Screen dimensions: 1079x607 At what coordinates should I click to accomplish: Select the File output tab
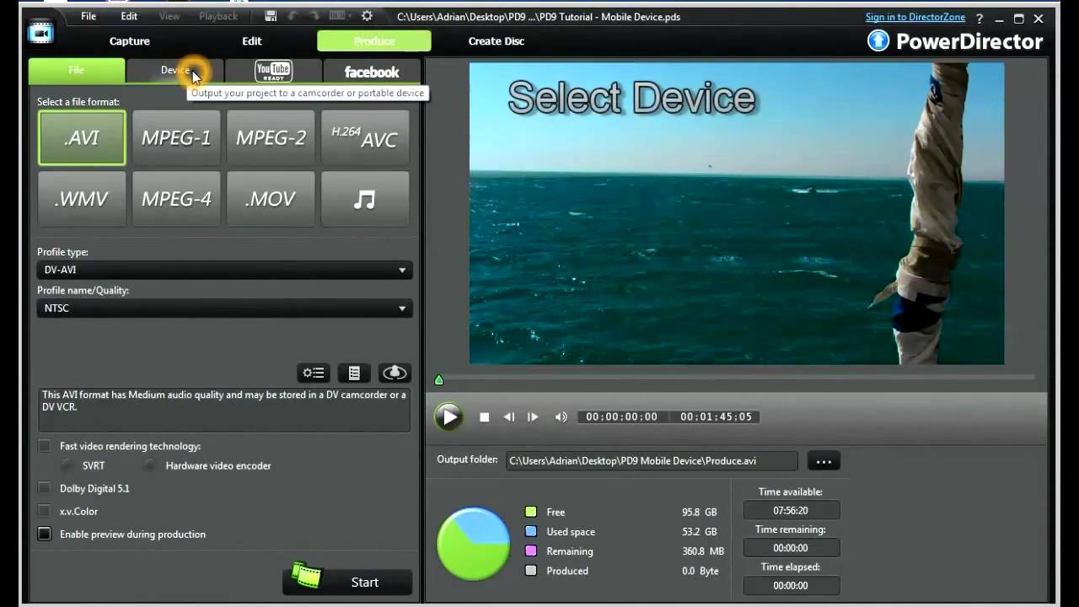77,71
